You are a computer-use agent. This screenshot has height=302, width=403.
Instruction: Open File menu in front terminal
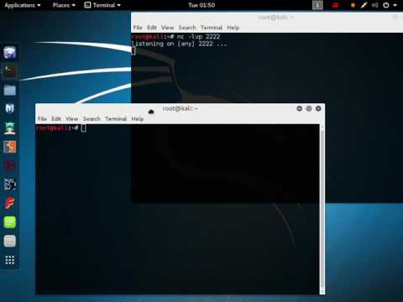[42, 119]
